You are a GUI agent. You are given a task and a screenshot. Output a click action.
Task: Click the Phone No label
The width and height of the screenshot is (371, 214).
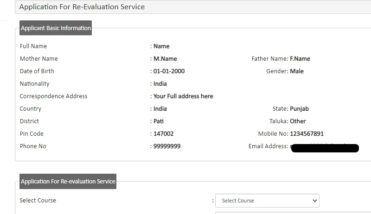(33, 146)
